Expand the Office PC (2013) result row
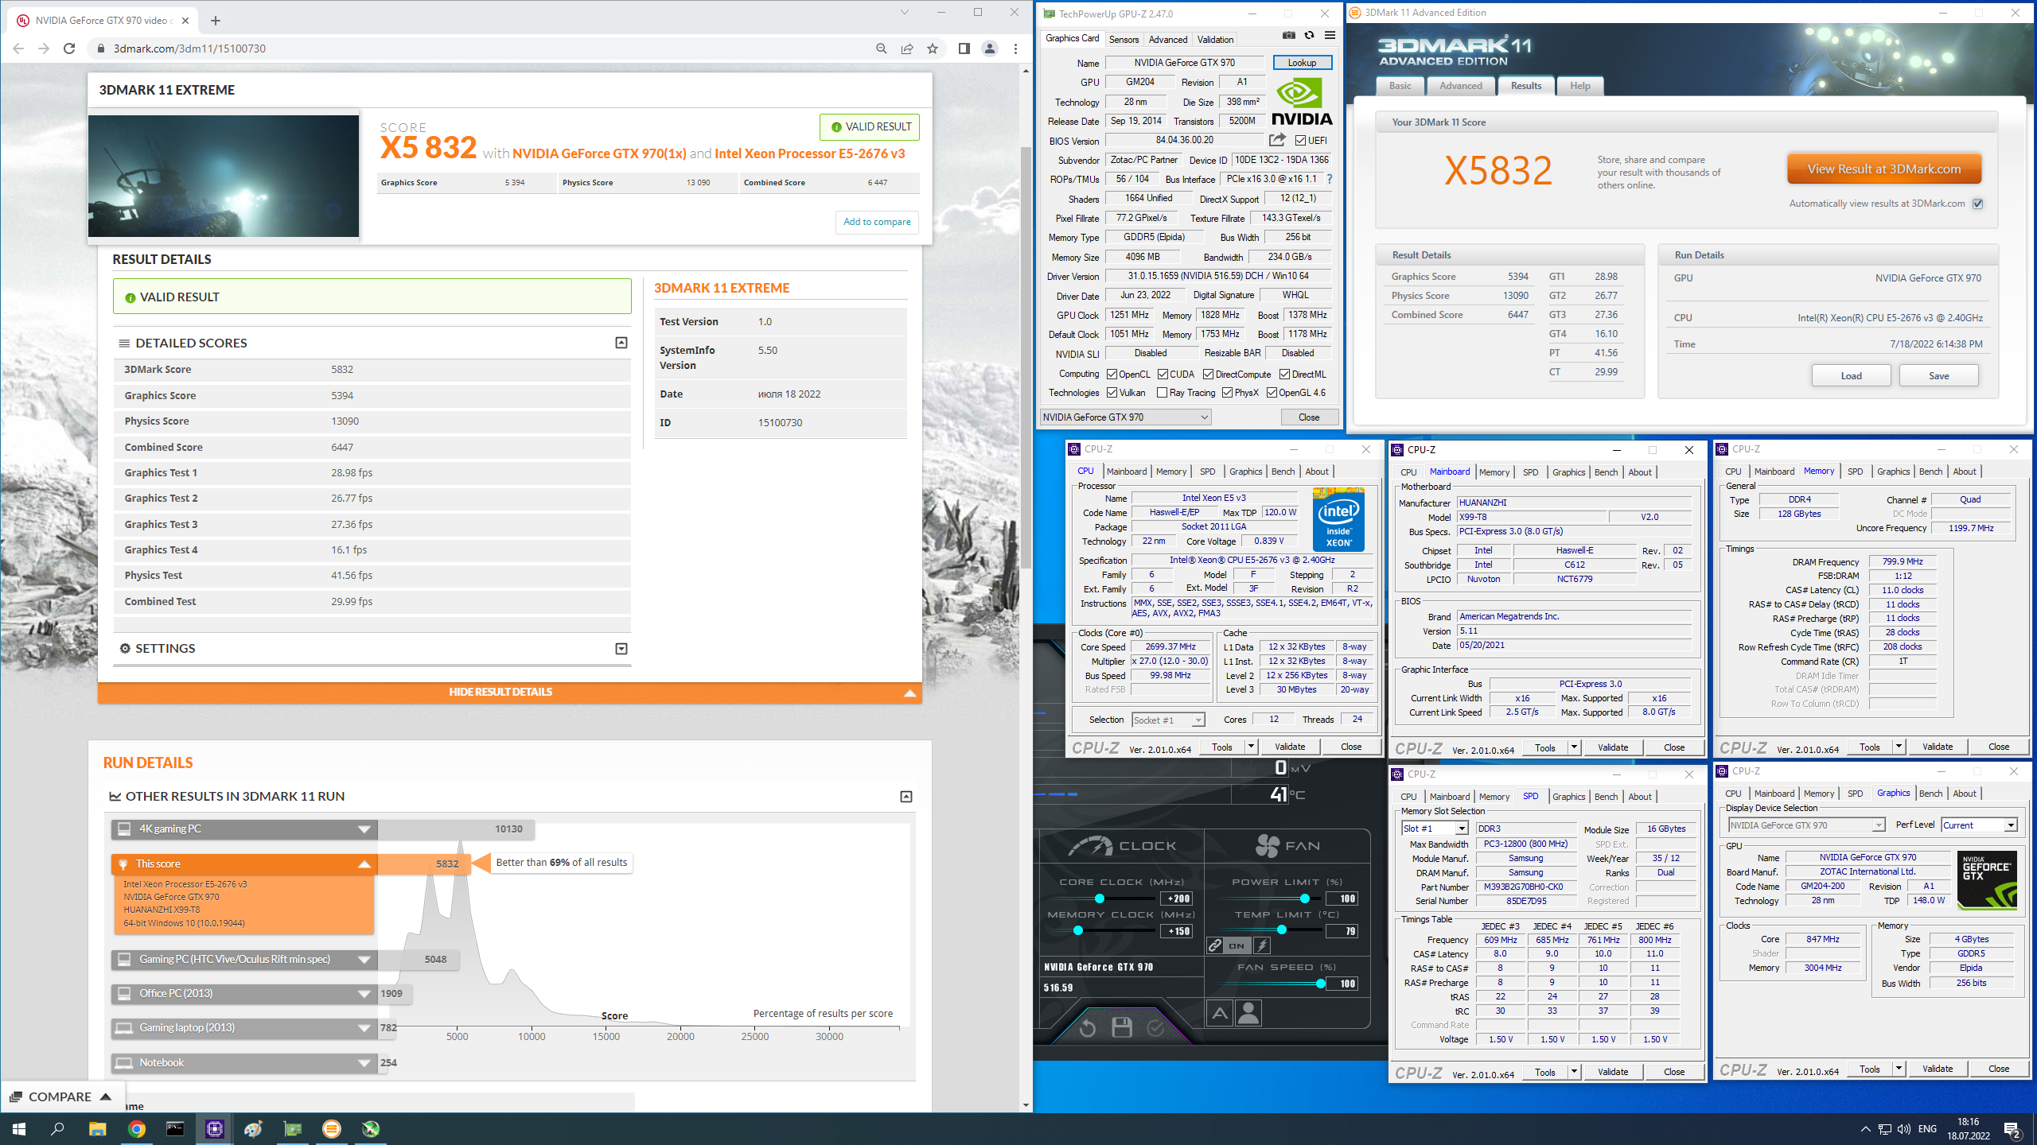 click(245, 994)
